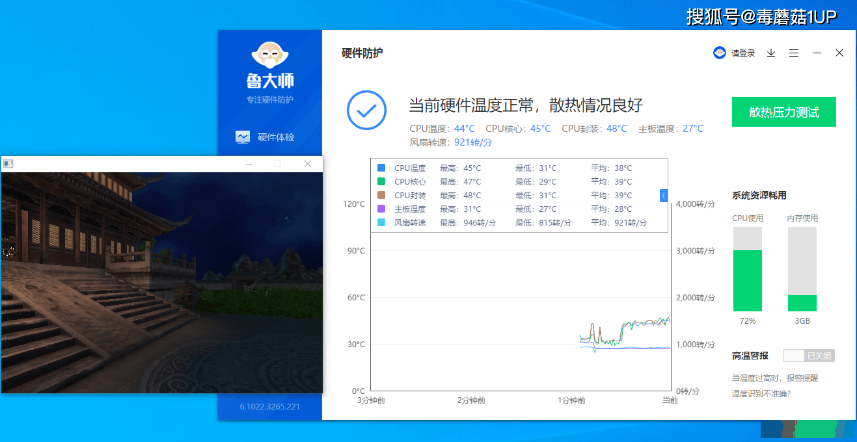Viewport: 857px width, 442px height.
Task: Click 最高：48°C in the CPU封装 legend row
Action: (461, 195)
